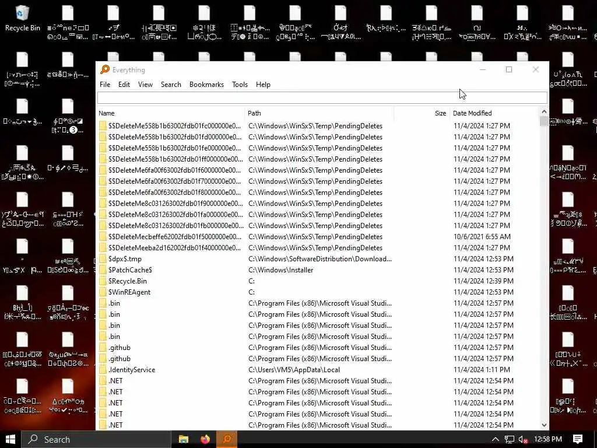
Task: Select the $$DeleteMecbeffe62002fdb01f5 folder icon
Action: click(103, 237)
